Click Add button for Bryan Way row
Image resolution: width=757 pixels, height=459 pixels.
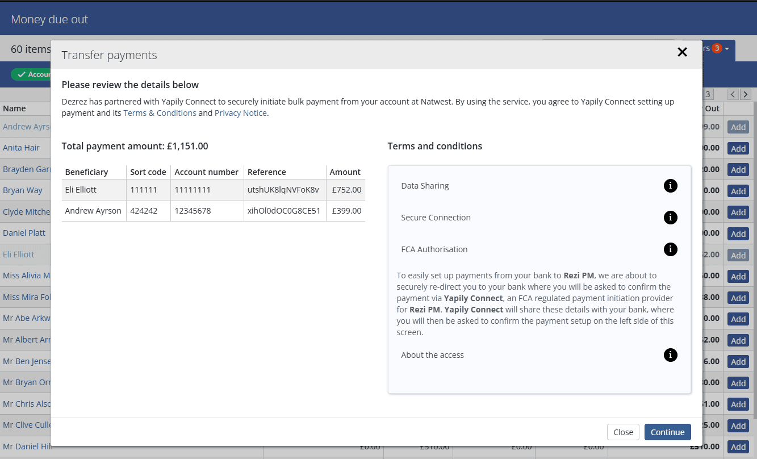click(738, 191)
